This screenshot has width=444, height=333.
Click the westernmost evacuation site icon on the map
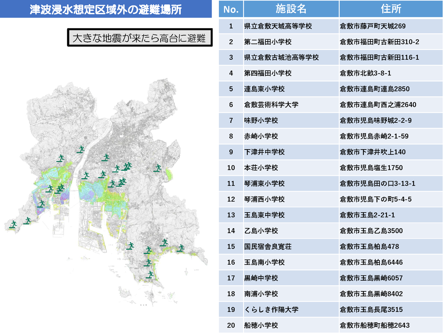point(13,225)
